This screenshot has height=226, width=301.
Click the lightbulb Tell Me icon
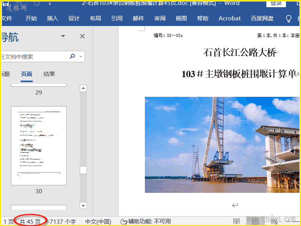click(289, 18)
